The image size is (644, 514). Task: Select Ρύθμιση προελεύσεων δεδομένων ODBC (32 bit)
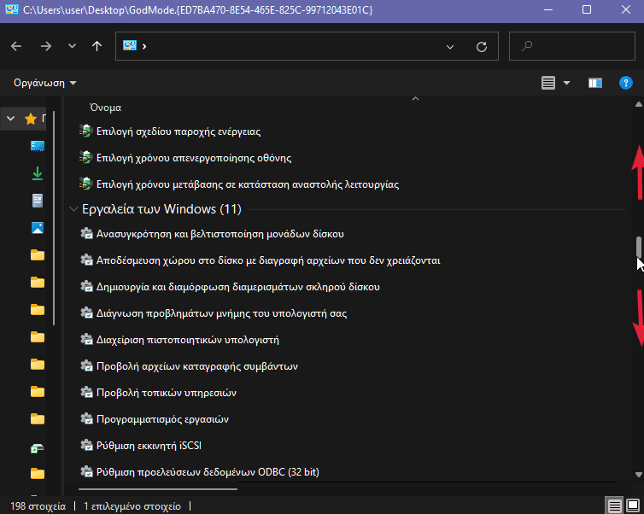click(208, 472)
